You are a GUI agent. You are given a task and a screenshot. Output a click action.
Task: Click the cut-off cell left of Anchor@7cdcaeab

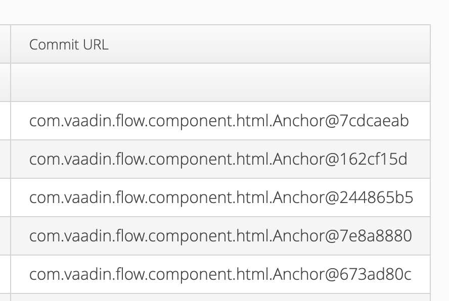(x=5, y=121)
